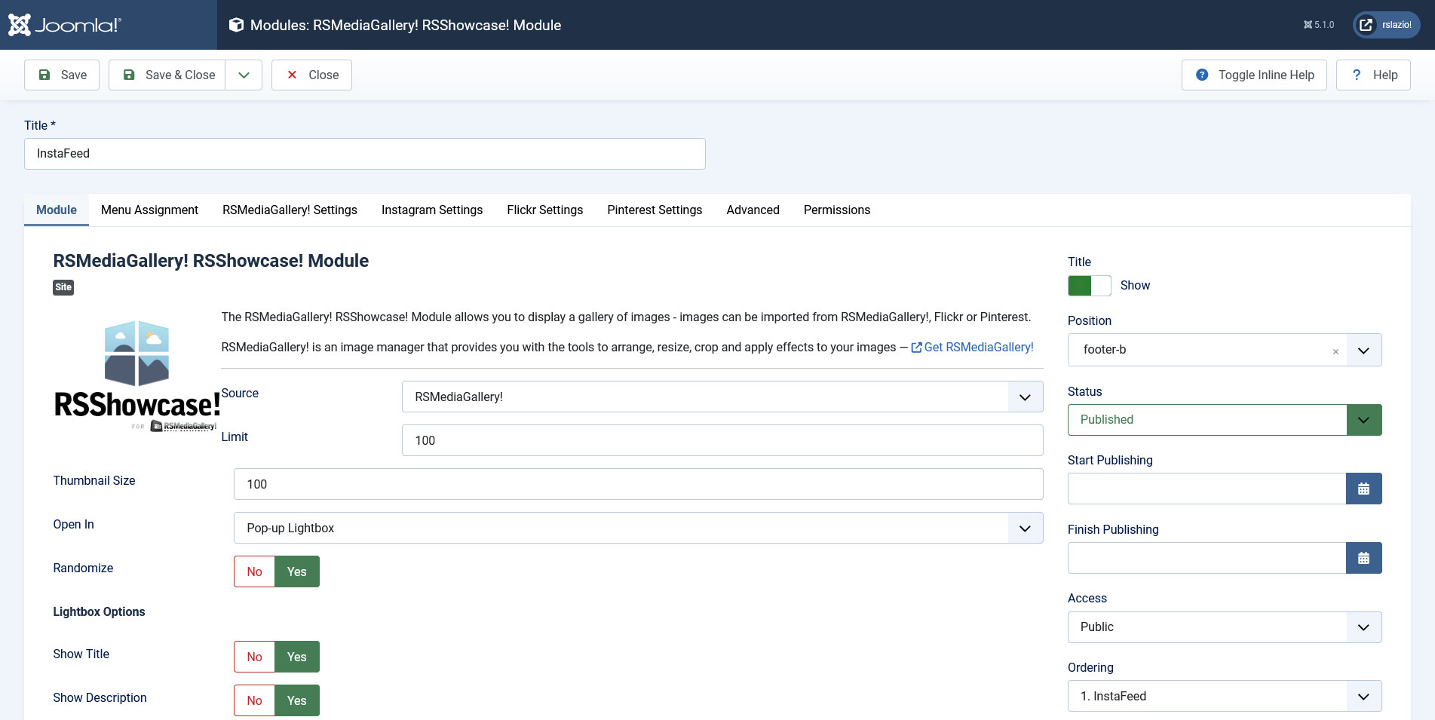1435x720 pixels.
Task: Open the Ordering dropdown
Action: point(1225,696)
